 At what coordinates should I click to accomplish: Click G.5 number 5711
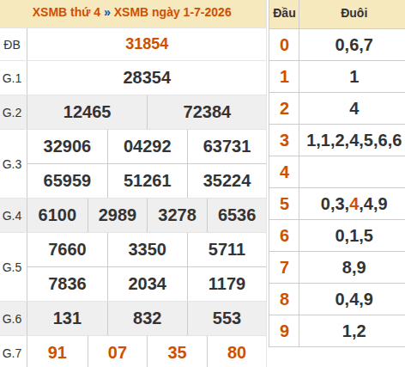pyautogui.click(x=227, y=249)
